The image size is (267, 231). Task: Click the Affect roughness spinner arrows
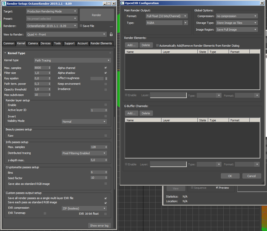click(106, 78)
